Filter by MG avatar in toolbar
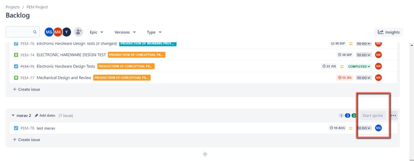This screenshot has height=161, width=414. point(49,32)
